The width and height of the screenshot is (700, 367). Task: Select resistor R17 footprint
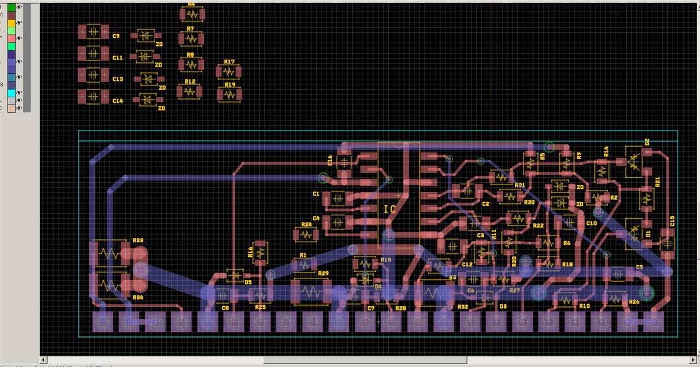pos(229,71)
